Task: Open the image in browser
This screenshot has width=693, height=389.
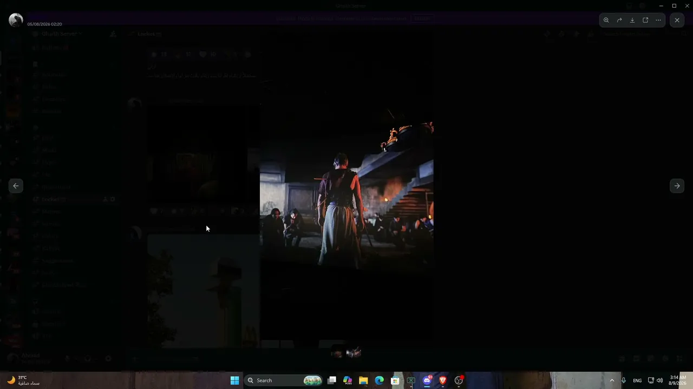Action: click(x=645, y=20)
